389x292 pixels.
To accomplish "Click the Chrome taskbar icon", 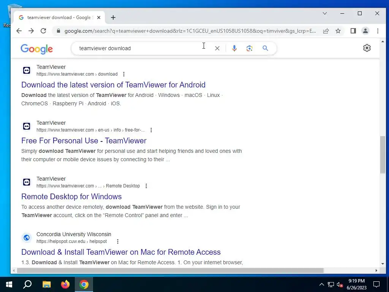I will [84, 284].
